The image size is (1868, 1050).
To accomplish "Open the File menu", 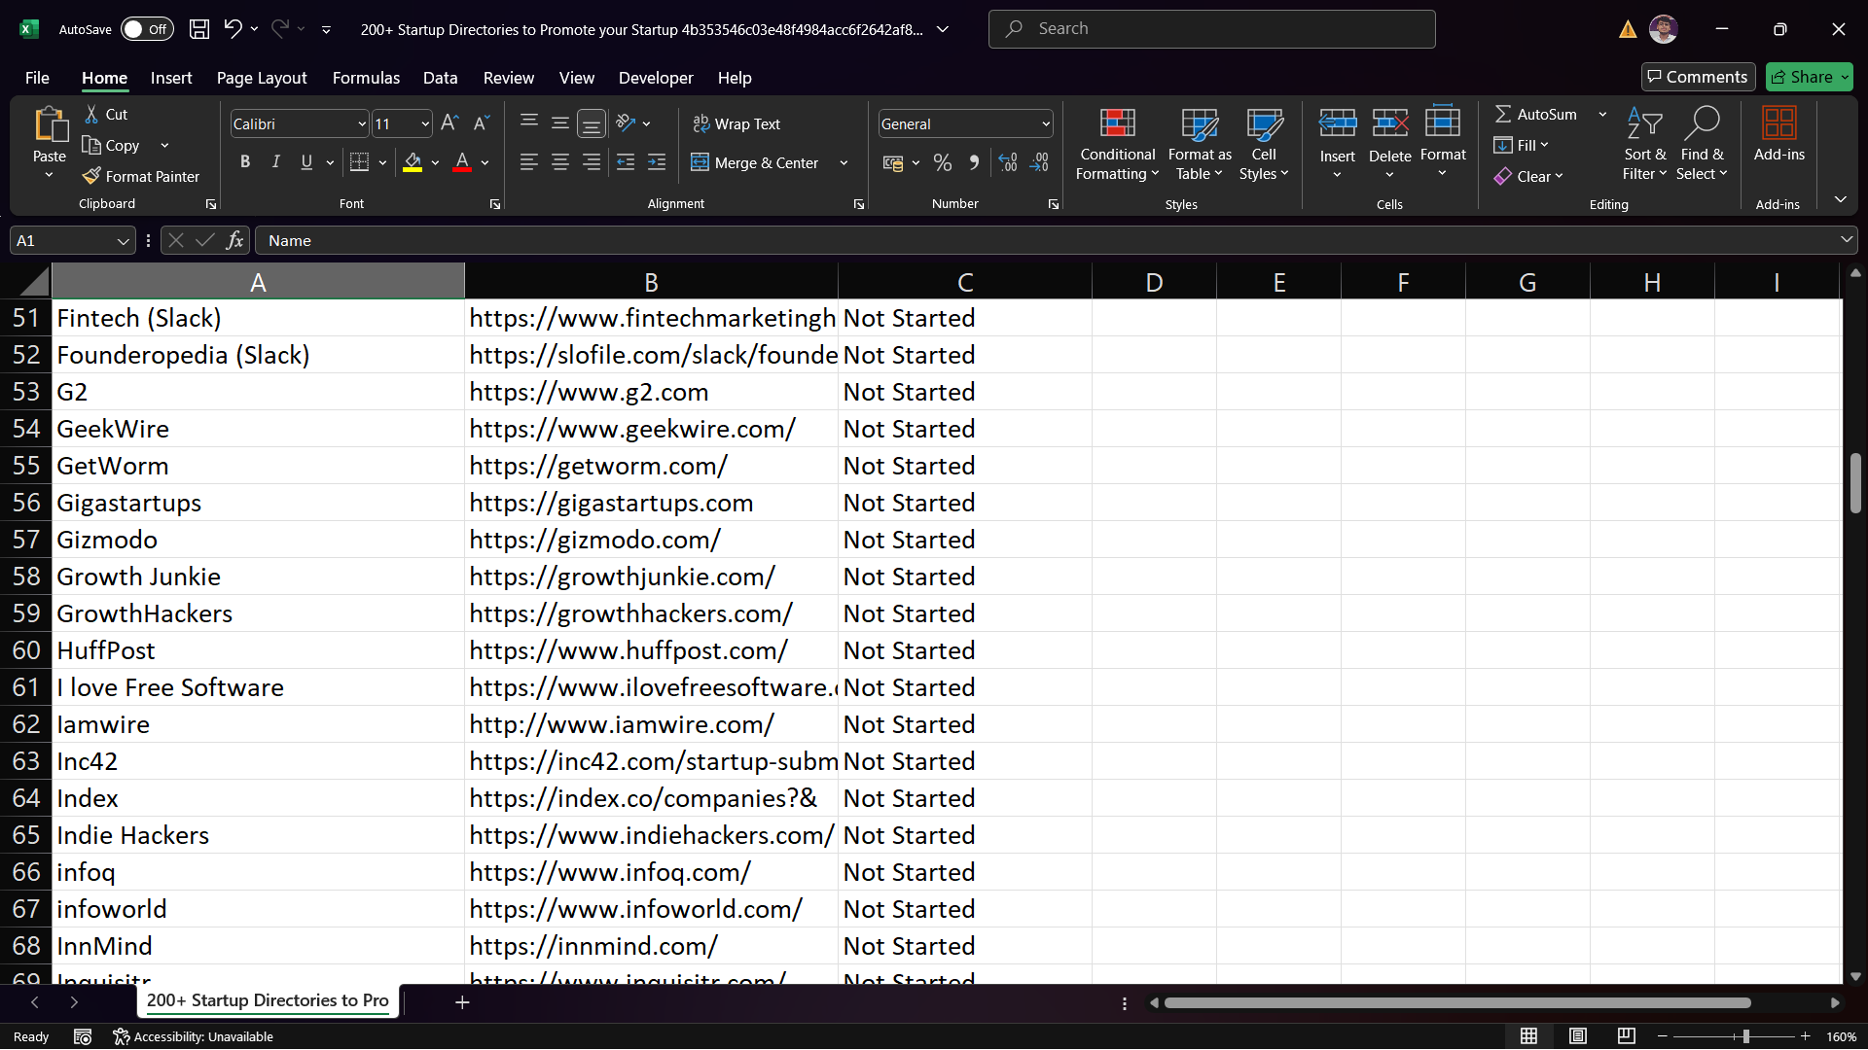I will point(37,78).
